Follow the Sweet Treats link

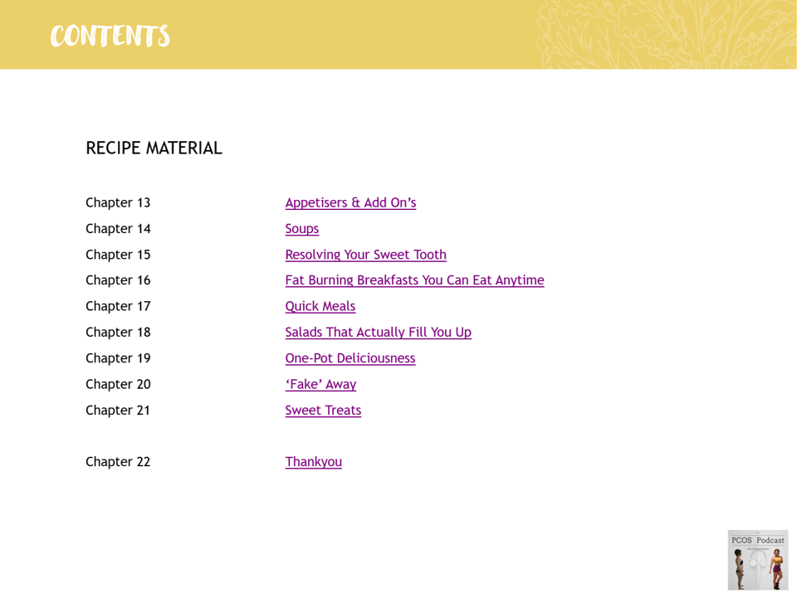click(323, 411)
